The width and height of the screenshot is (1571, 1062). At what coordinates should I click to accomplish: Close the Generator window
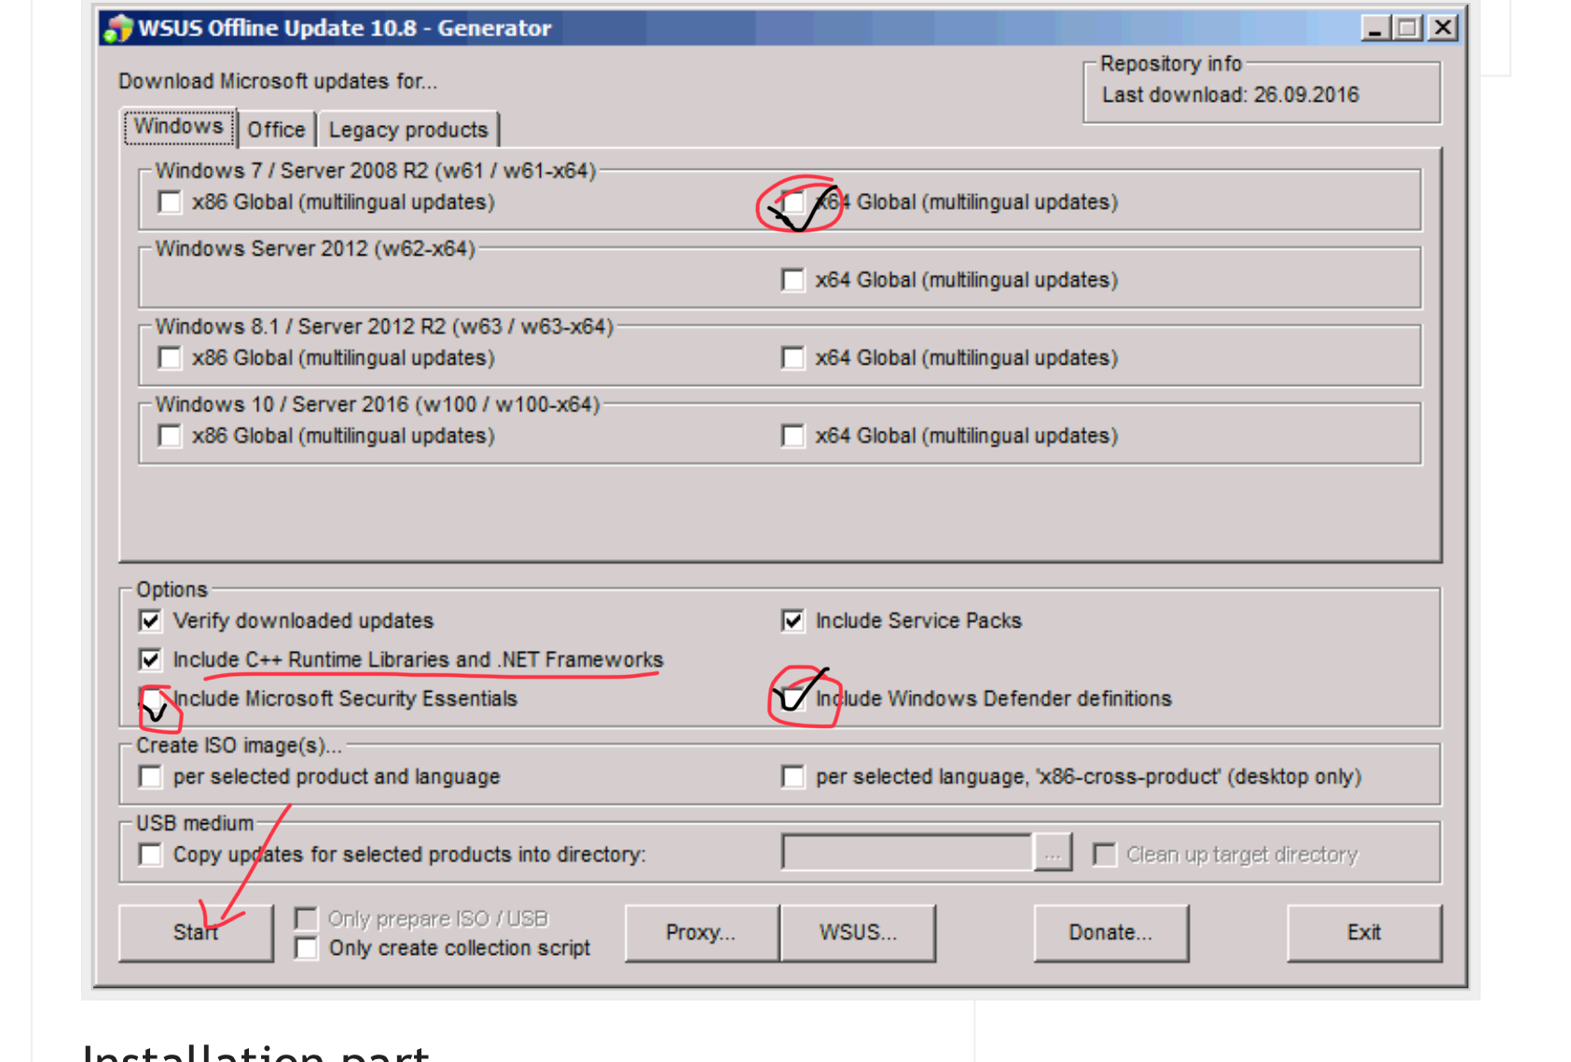[1443, 28]
